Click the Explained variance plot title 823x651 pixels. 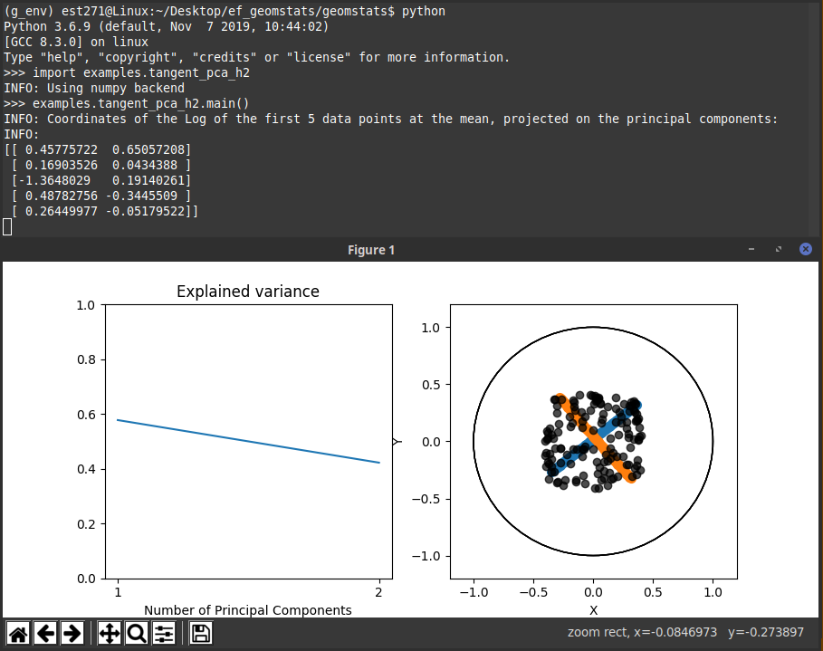point(247,292)
